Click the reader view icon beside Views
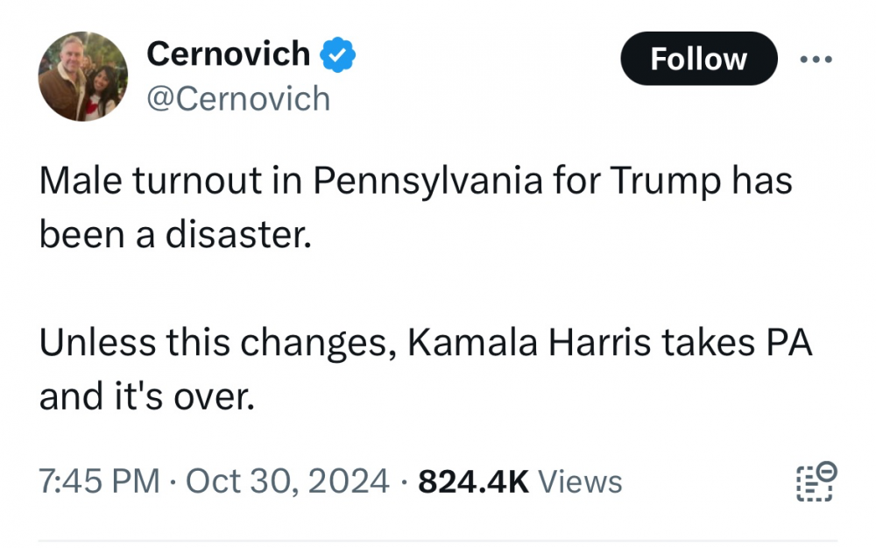876x548 pixels. click(x=816, y=481)
